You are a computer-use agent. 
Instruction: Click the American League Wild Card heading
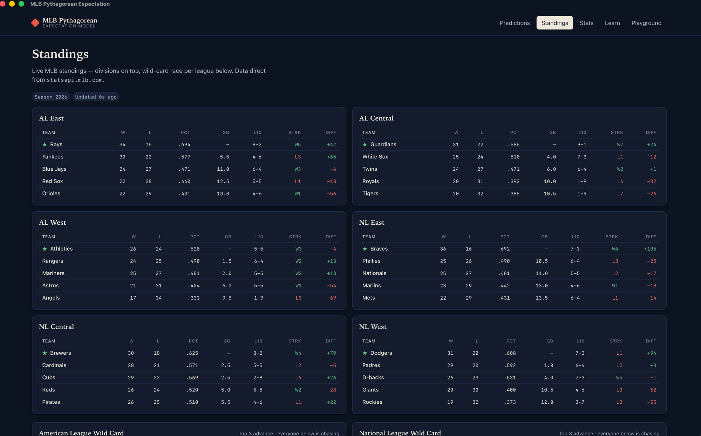pos(81,433)
